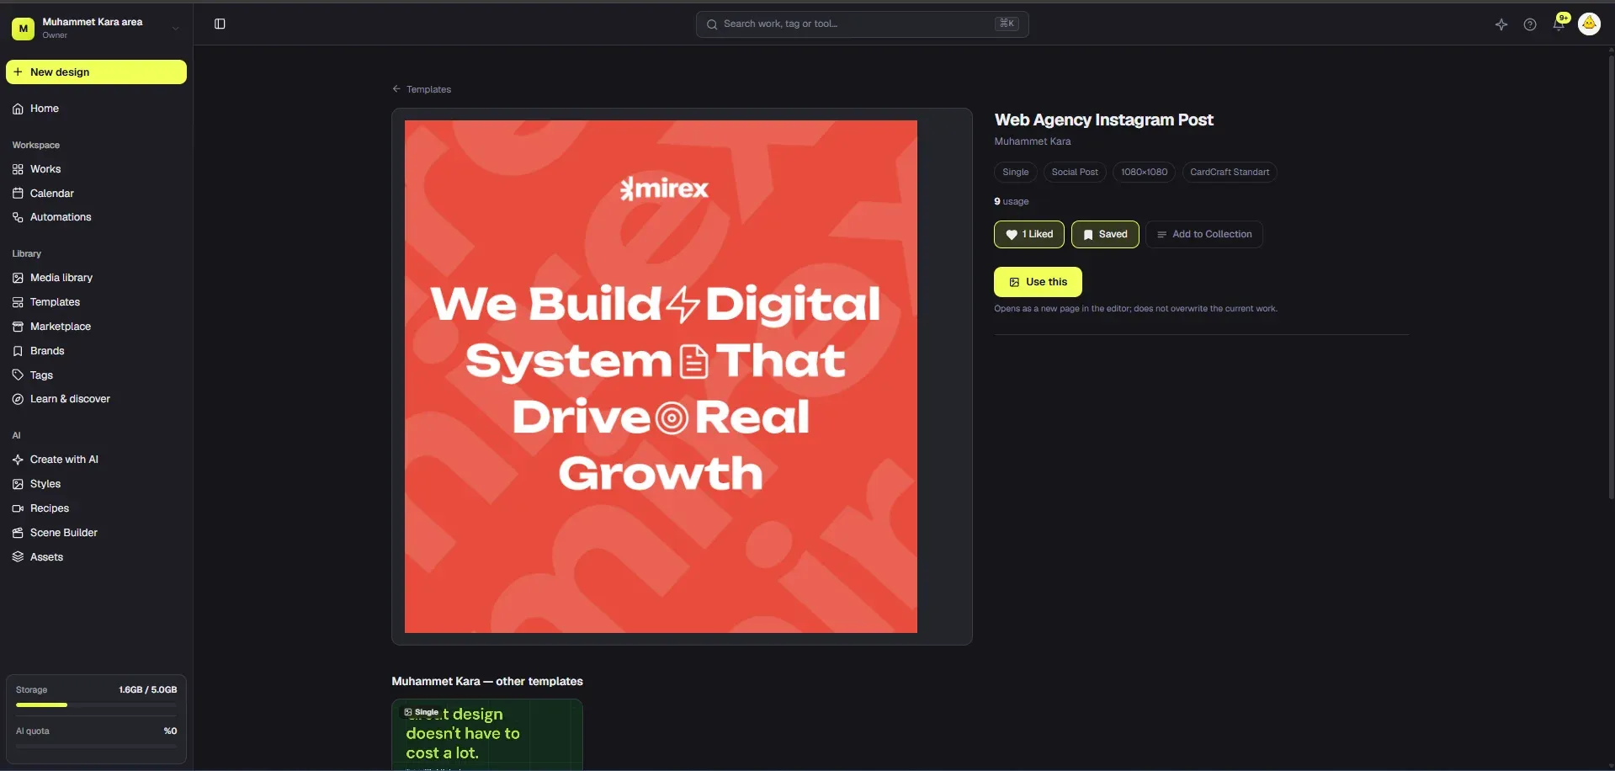1615x771 pixels.
Task: Toggle the 1 Liked heart button
Action: (x=1029, y=234)
